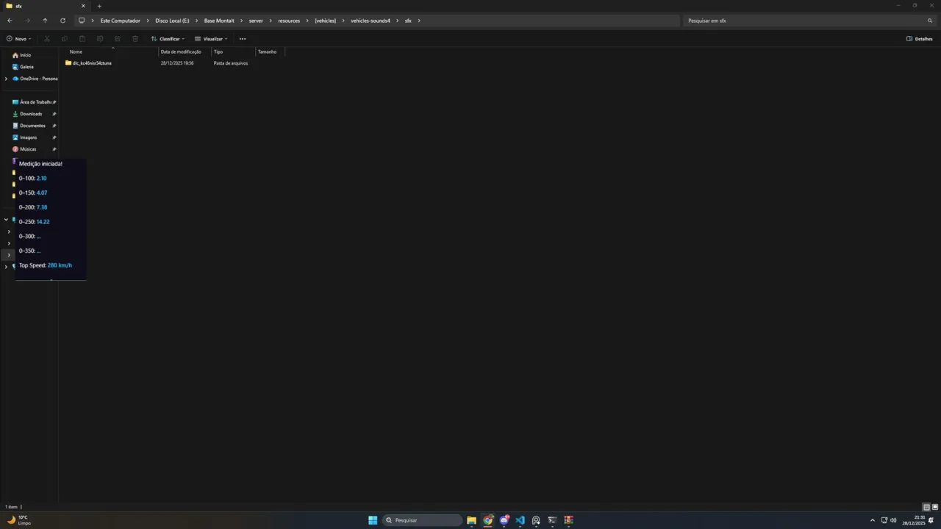
Task: Sort by Nome column header
Action: [76, 52]
